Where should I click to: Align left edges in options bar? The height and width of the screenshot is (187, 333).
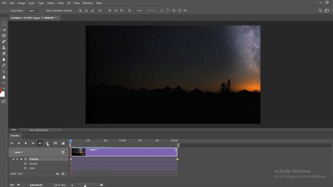(x=81, y=10)
